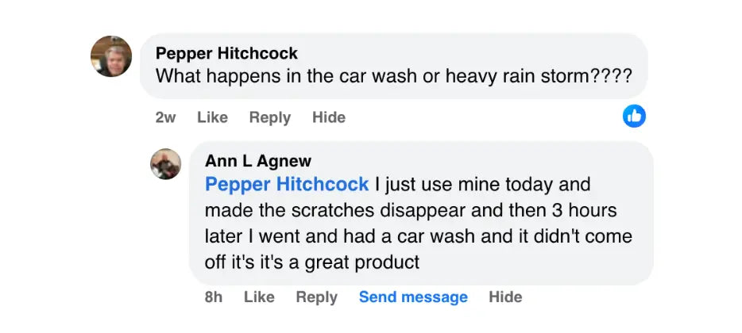This screenshot has height=333, width=742.
Task: Click the 8h timestamp on Ann's reply
Action: pos(214,297)
